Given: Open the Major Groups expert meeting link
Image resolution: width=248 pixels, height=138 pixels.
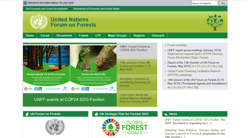Looking at the screenshot, I should pos(200,57).
